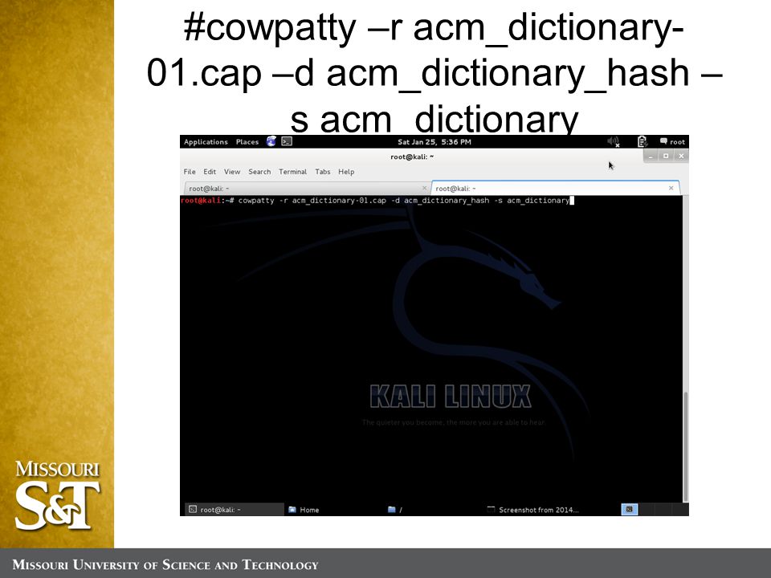Launch the terminal icon in top panel
771x578 pixels.
click(287, 141)
